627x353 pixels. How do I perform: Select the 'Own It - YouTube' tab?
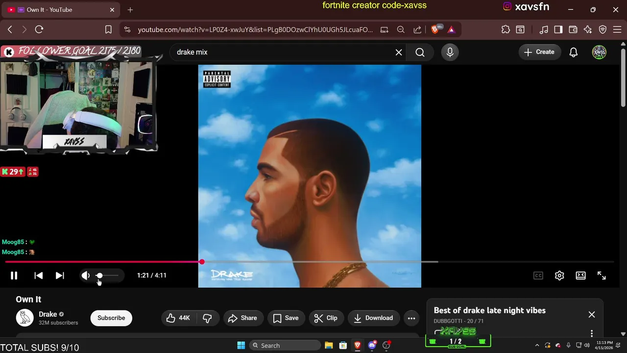(61, 10)
